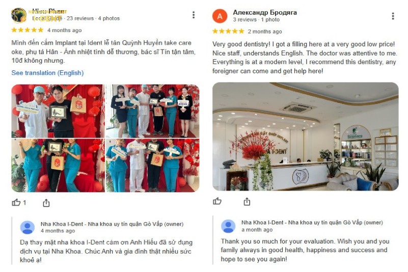The image size is (408, 272).
Task: Click the five-star rating on Hieu Phan's review
Action: click(x=28, y=30)
